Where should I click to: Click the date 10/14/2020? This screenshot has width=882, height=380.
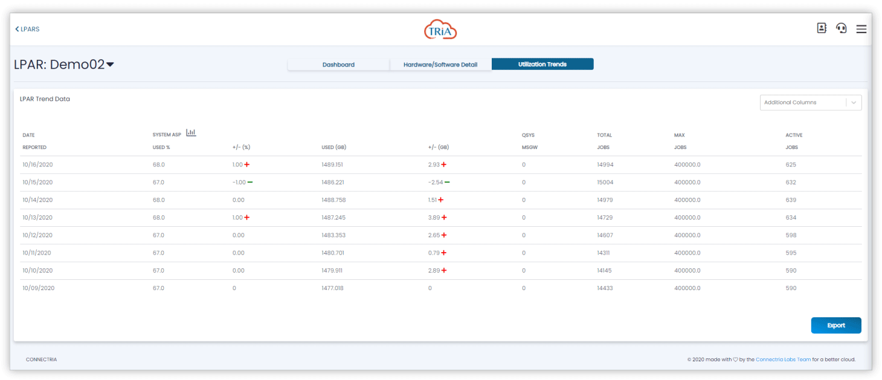(x=37, y=200)
